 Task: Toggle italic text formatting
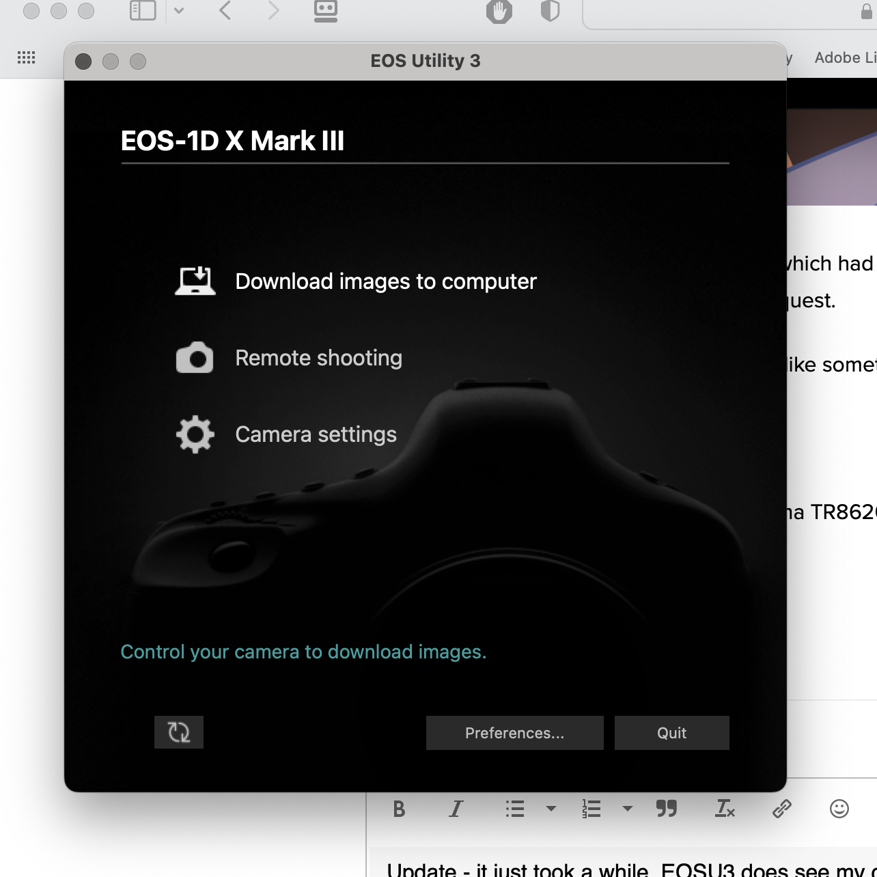[456, 809]
